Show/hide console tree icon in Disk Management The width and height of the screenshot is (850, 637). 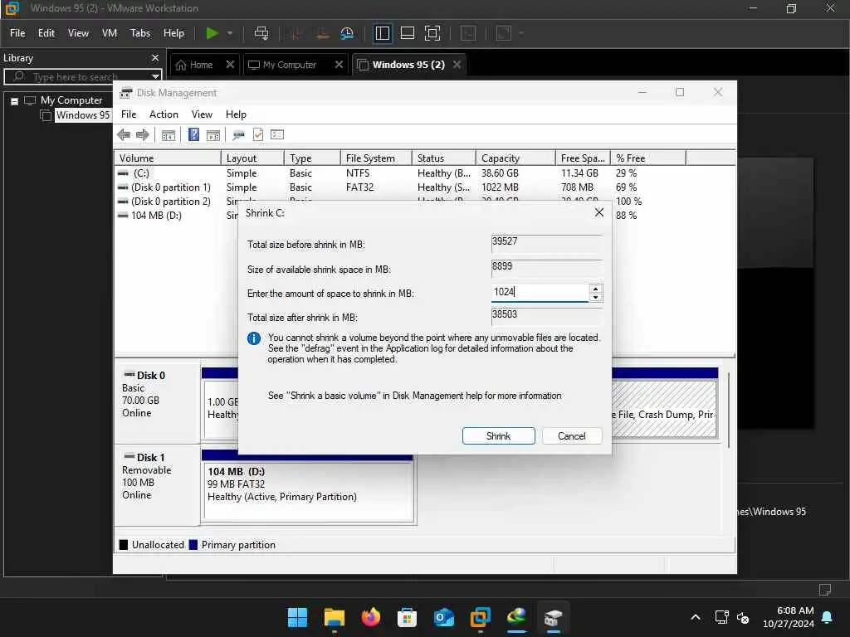pyautogui.click(x=168, y=135)
